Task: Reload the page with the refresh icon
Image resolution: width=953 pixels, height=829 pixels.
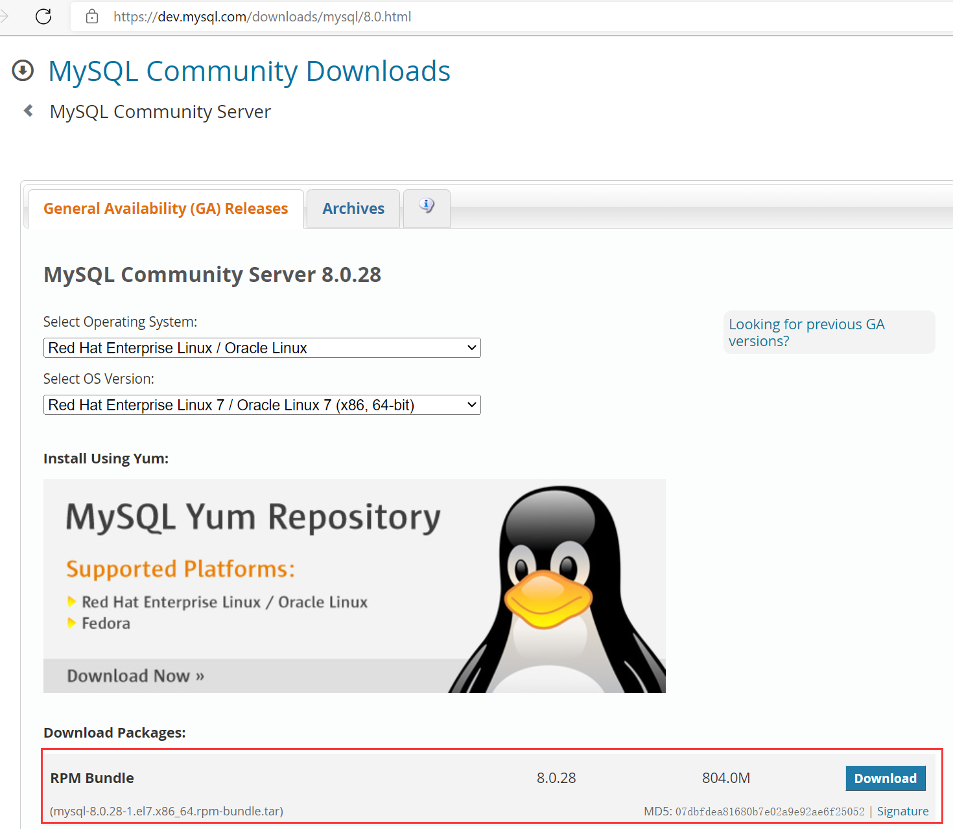Action: (x=43, y=16)
